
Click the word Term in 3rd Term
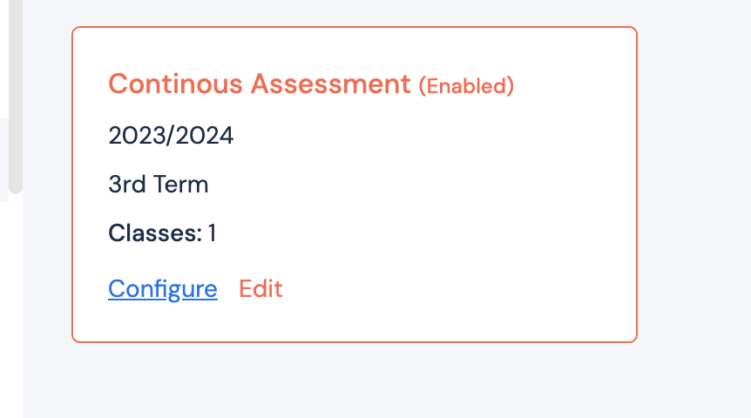point(182,185)
